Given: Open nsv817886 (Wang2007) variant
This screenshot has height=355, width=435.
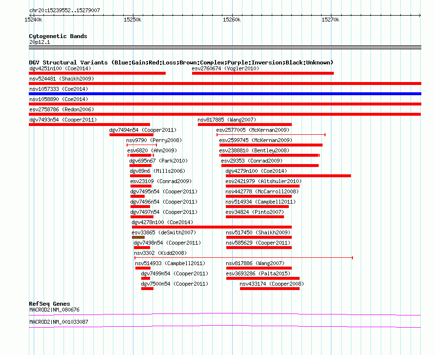Looking at the screenshot, I should 255,263.
